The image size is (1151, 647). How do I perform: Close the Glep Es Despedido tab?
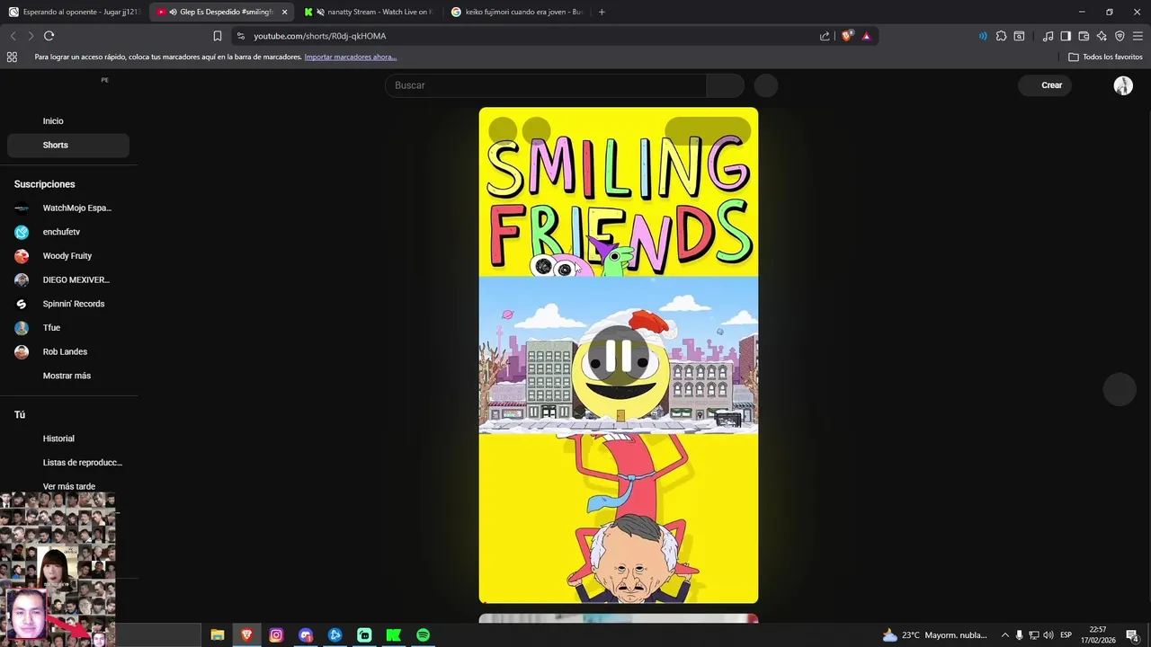click(x=285, y=12)
